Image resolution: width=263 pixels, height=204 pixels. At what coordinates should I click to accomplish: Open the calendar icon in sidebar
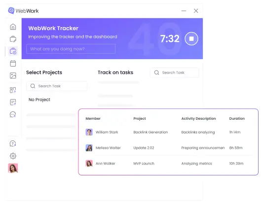tap(13, 63)
